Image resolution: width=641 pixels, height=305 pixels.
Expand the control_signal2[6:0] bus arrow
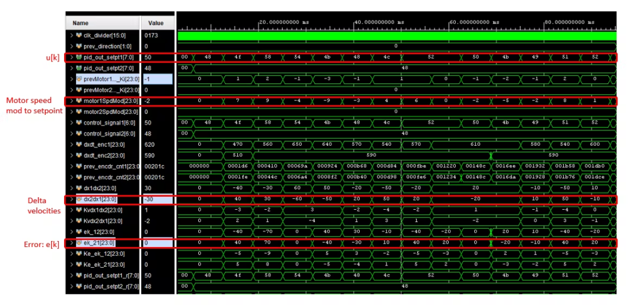71,133
